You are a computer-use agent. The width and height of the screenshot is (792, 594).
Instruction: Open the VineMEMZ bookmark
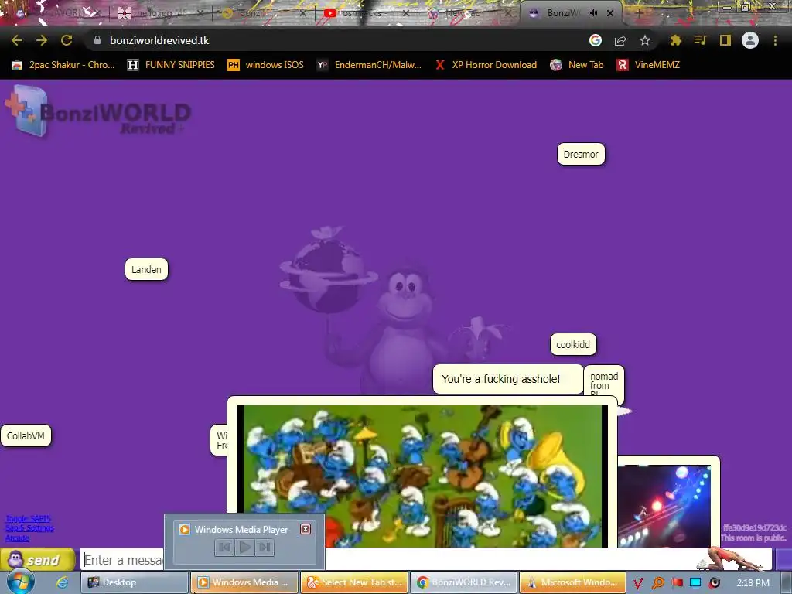pyautogui.click(x=648, y=65)
